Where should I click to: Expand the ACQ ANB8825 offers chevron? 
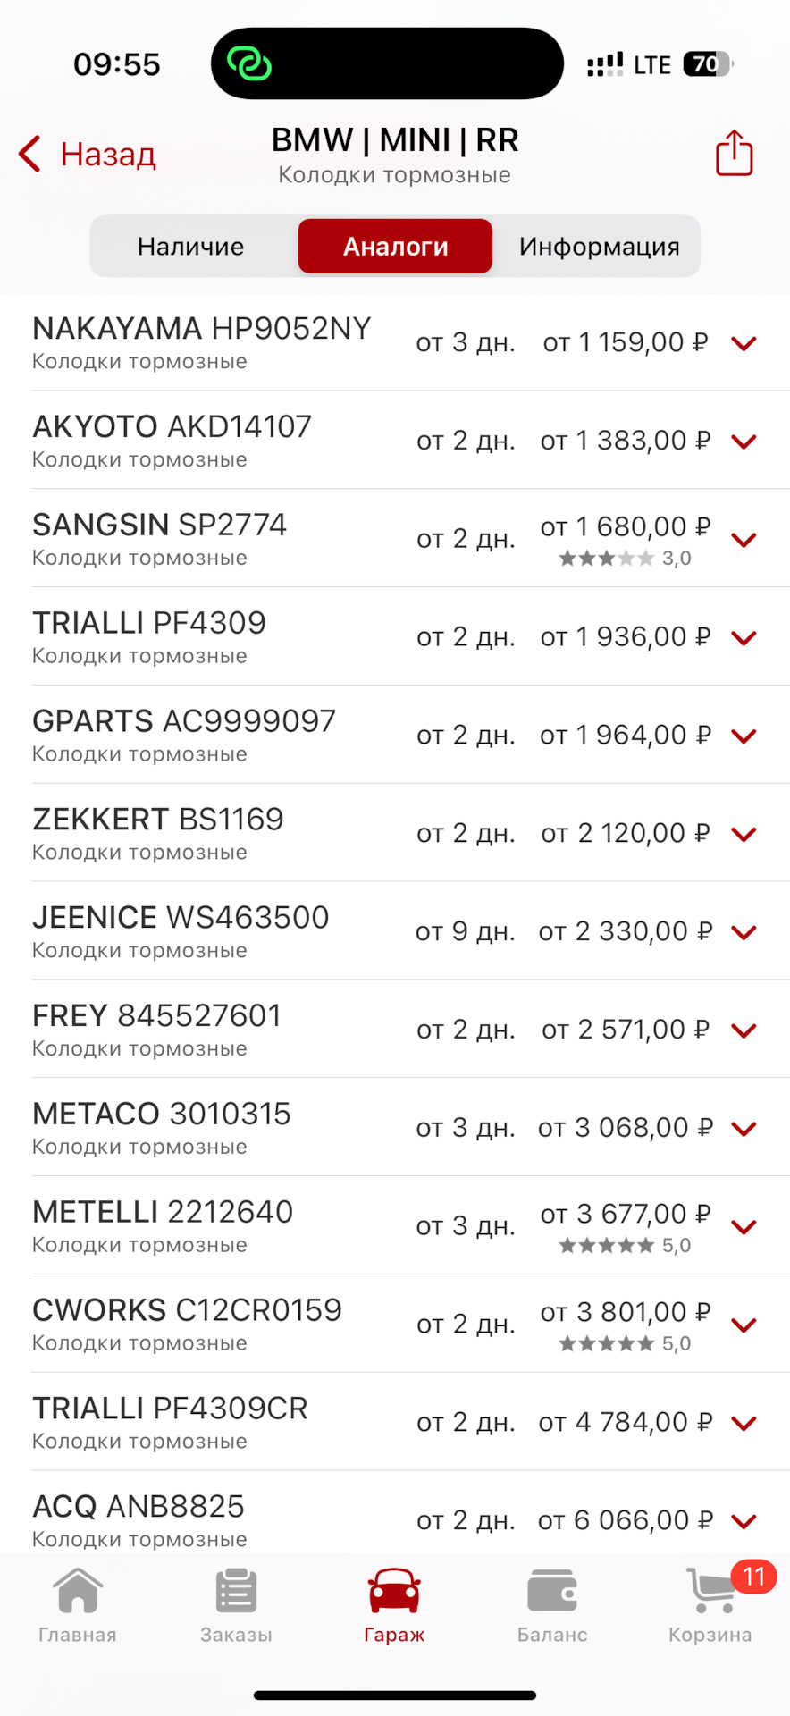click(744, 1521)
